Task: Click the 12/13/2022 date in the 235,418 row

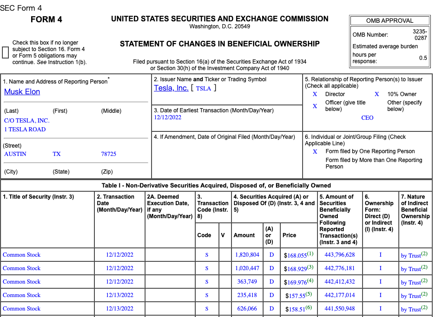Action: [x=119, y=295]
